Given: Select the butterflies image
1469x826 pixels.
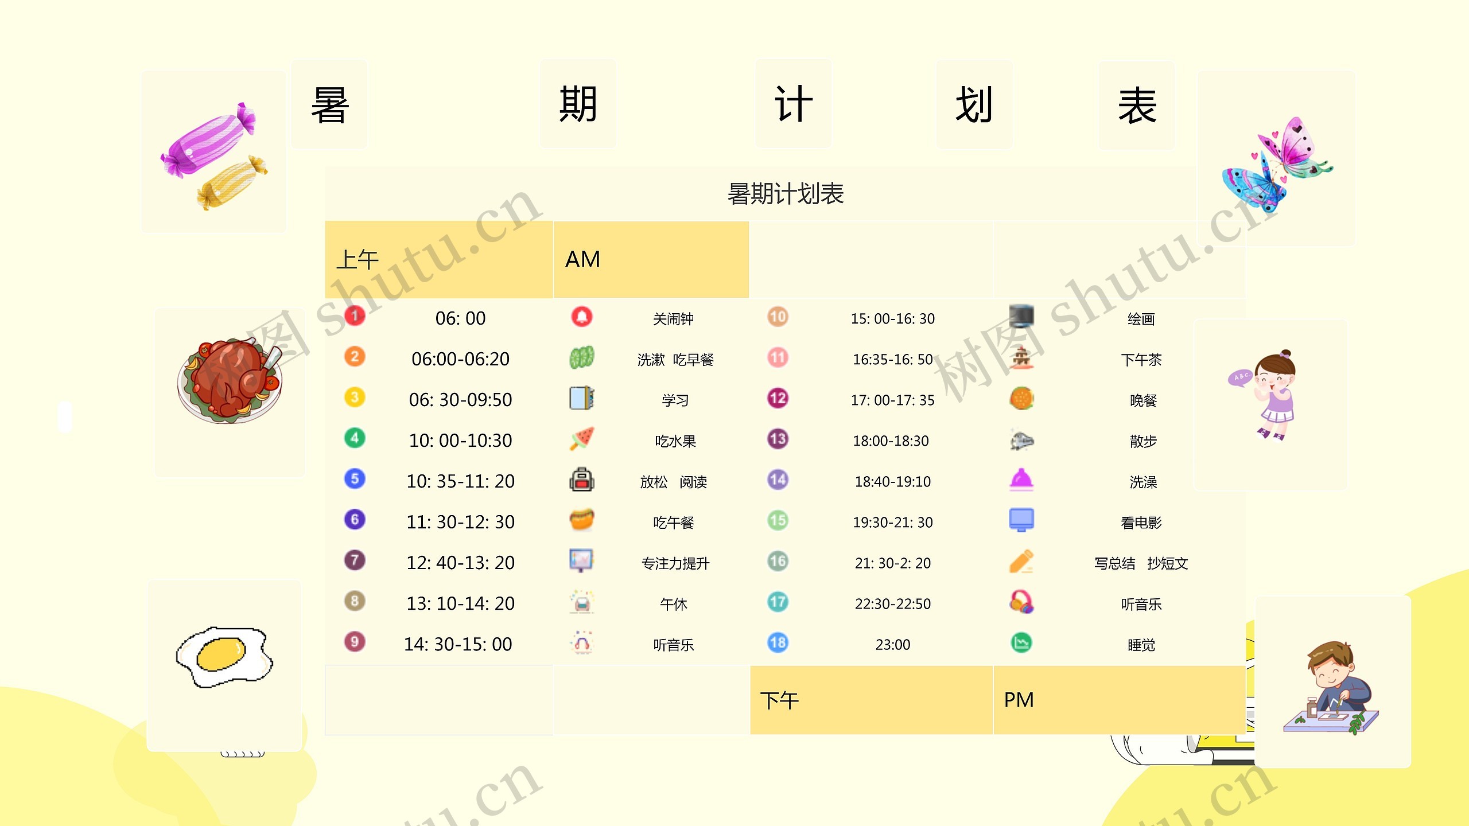Looking at the screenshot, I should pos(1277,165).
